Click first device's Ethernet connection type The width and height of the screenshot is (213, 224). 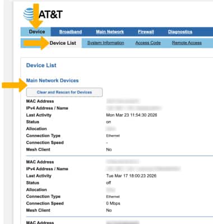click(x=113, y=136)
